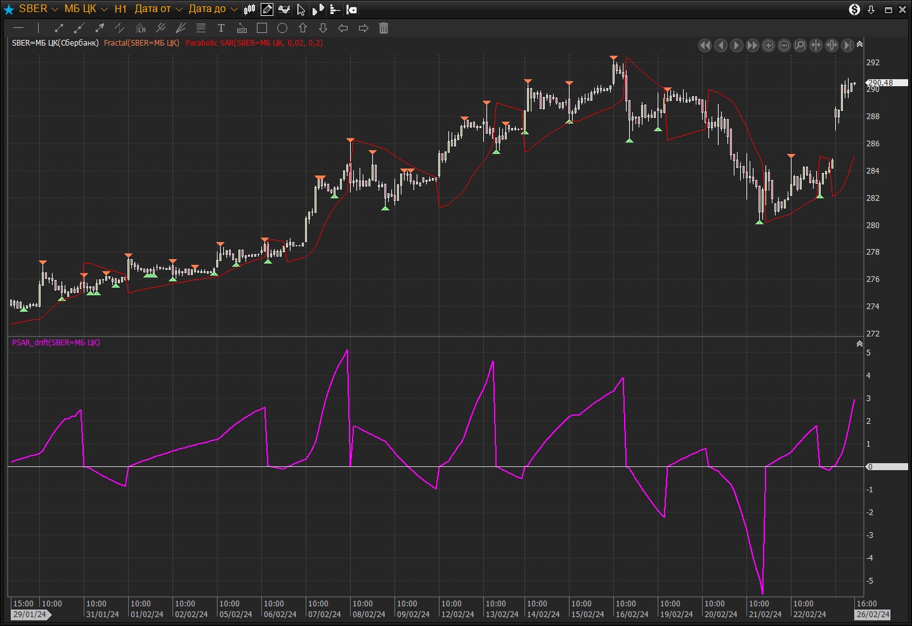Toggle the drawing tools pencil button

point(267,9)
